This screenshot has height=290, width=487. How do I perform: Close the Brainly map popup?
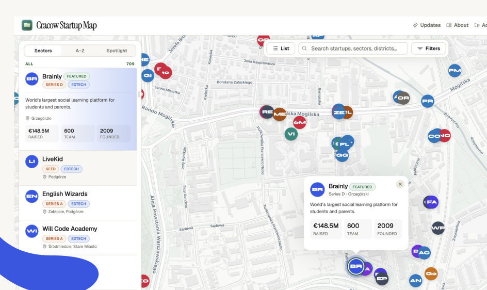tap(400, 184)
